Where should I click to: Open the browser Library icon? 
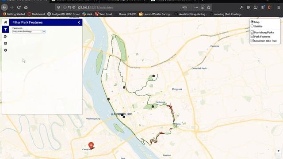coord(249,8)
